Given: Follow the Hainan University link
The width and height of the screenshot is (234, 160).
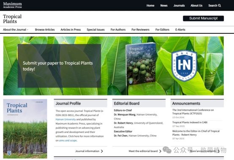Looking at the screenshot, I should click(65, 119).
